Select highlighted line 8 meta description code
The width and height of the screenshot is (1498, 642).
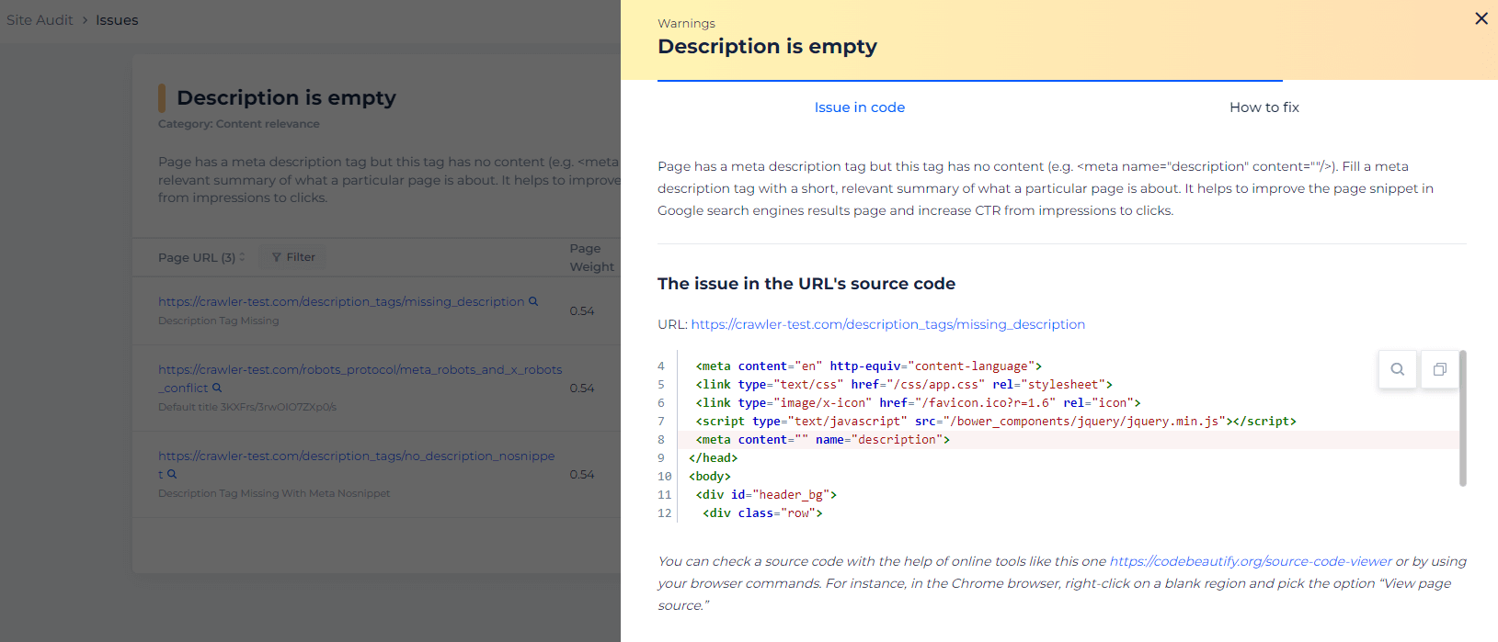[822, 440]
